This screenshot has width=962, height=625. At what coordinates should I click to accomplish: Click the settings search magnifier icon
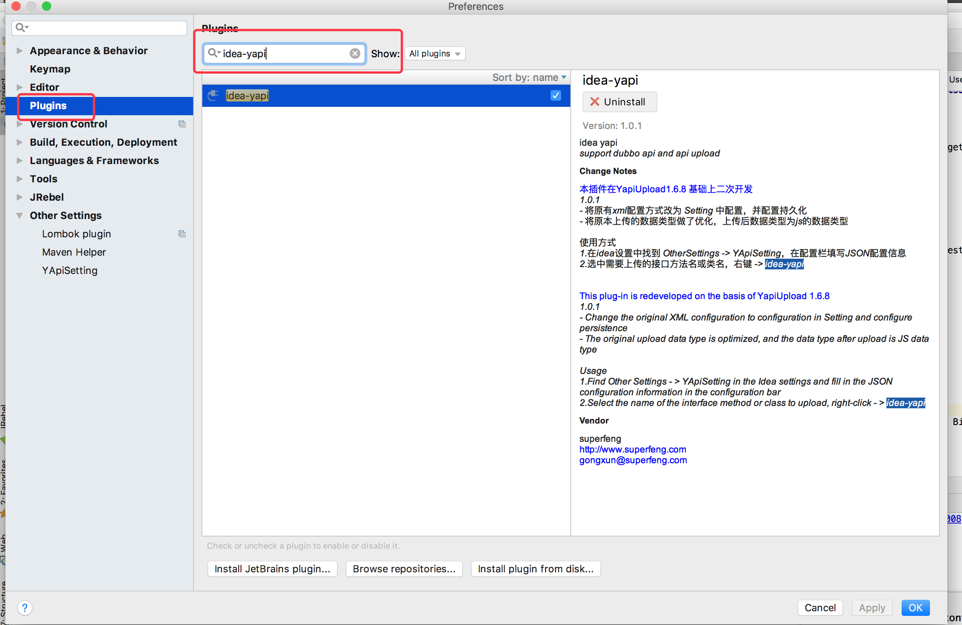(21, 27)
